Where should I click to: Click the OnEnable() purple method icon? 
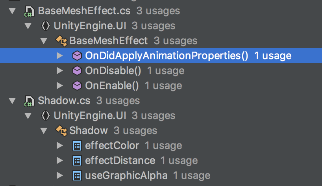pyautogui.click(x=77, y=86)
